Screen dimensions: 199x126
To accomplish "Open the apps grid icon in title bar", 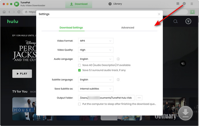I will point(178,3).
